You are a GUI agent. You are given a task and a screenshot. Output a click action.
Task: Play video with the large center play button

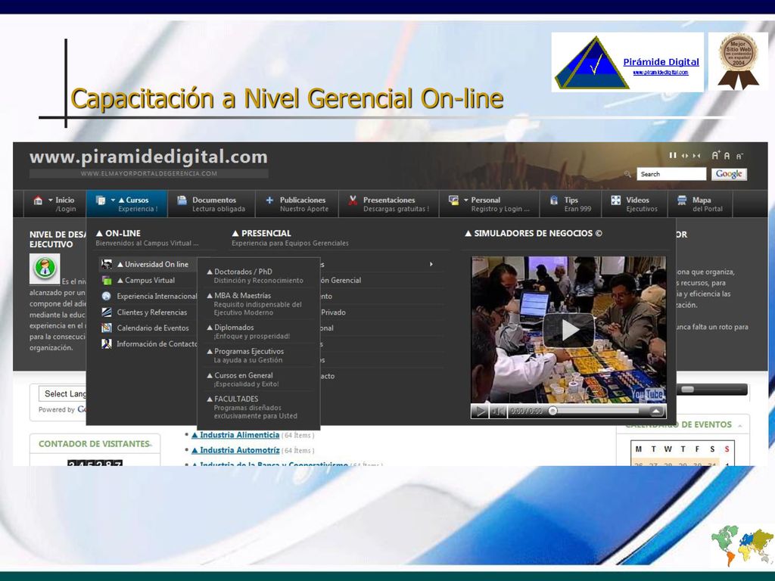pos(568,331)
